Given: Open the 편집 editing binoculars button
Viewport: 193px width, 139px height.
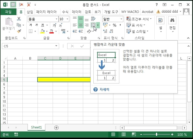Looking at the screenshot, I should tap(172, 25).
